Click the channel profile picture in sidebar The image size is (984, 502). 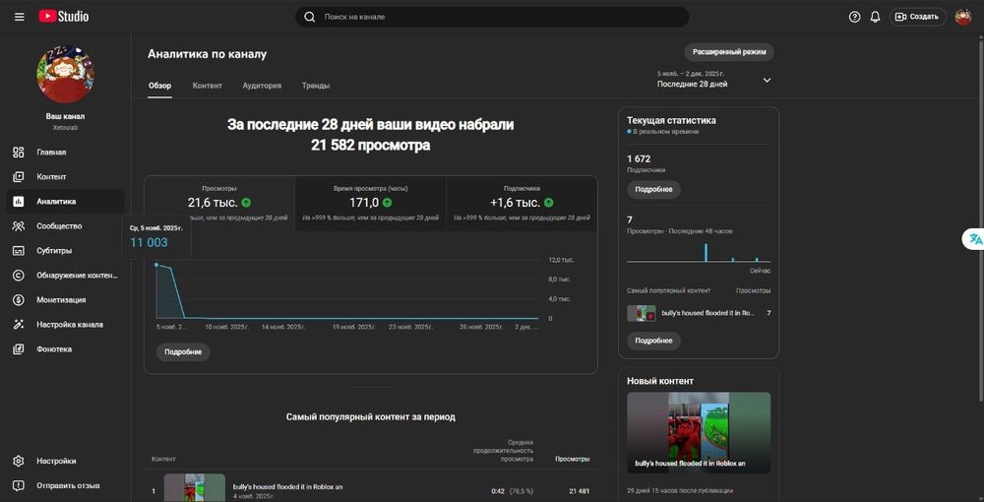[x=65, y=74]
